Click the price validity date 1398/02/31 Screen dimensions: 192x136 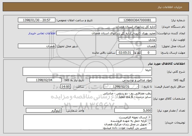[121, 87]
